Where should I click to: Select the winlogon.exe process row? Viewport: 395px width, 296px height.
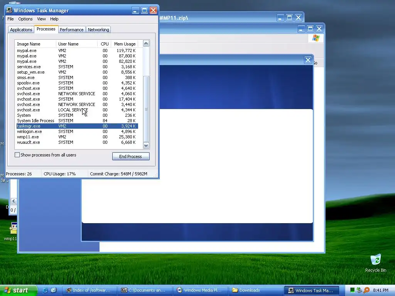77,131
